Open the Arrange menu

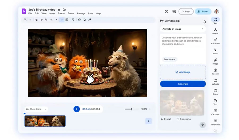[81, 13]
